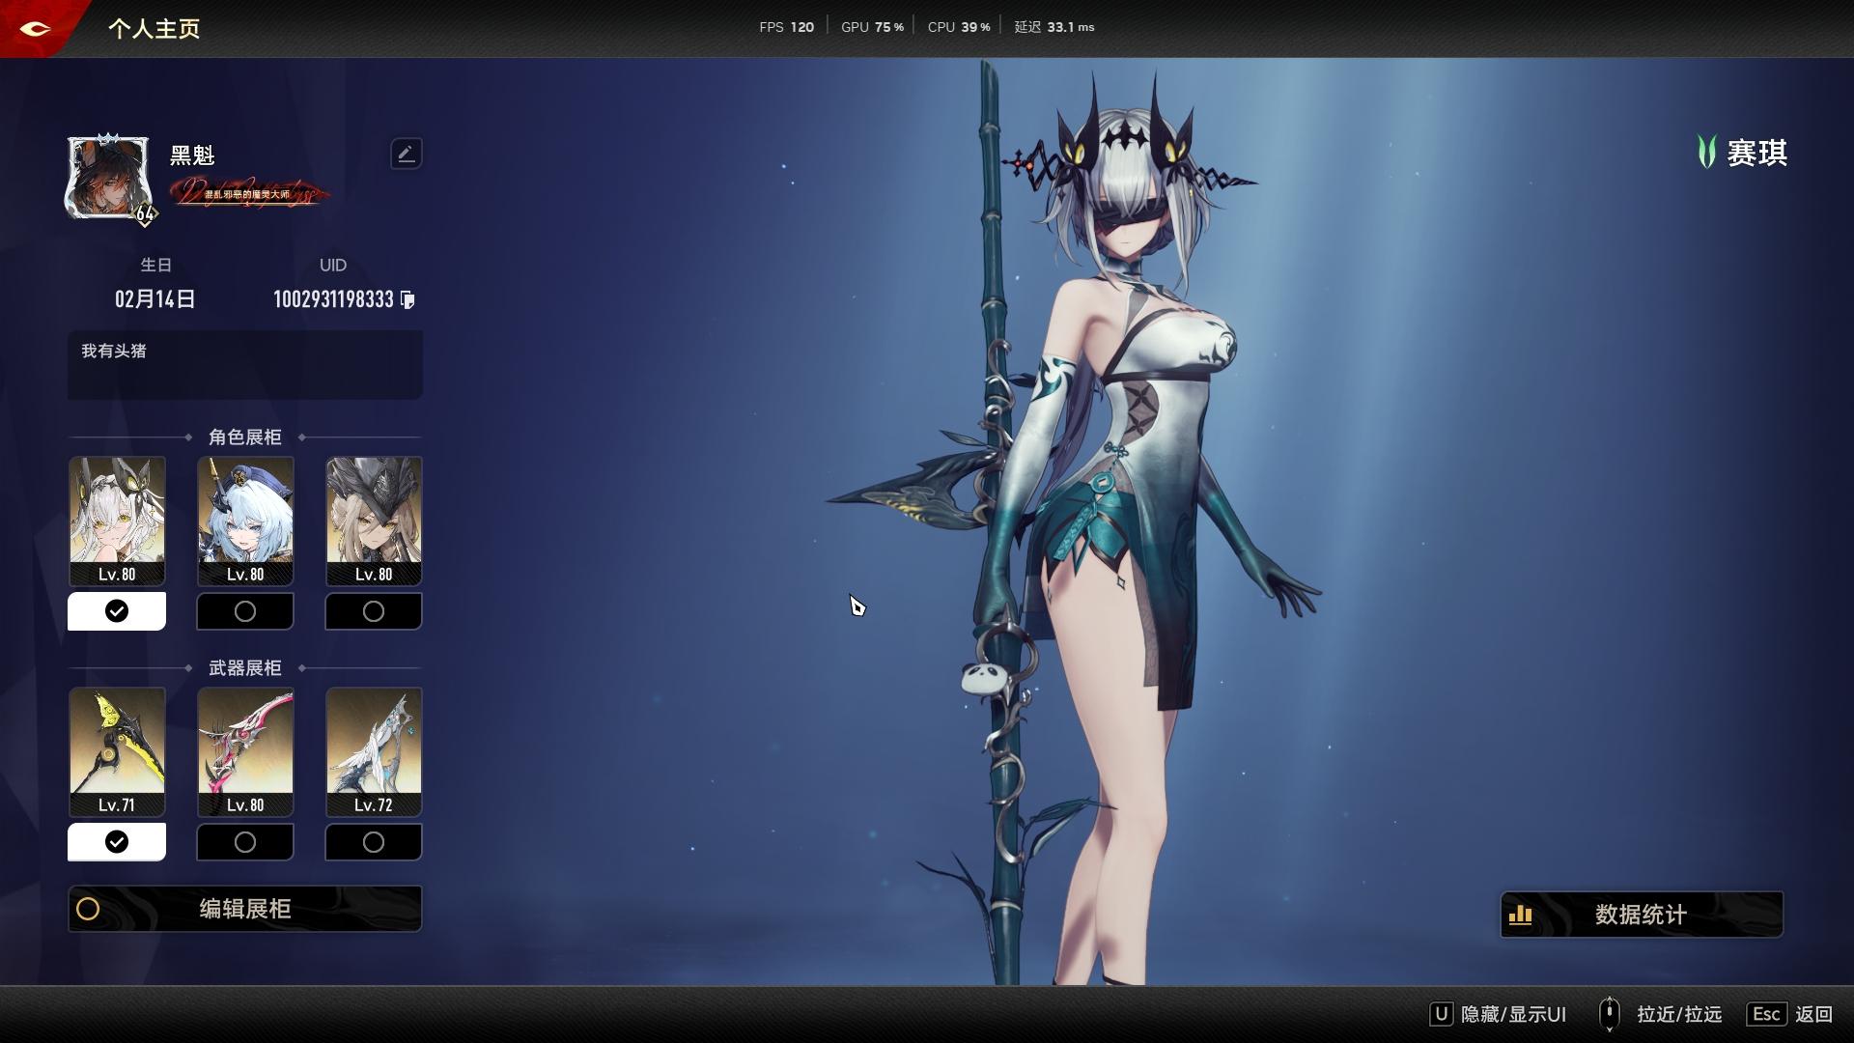The width and height of the screenshot is (1854, 1043).
Task: Click the player avatar portrait
Action: point(109,179)
